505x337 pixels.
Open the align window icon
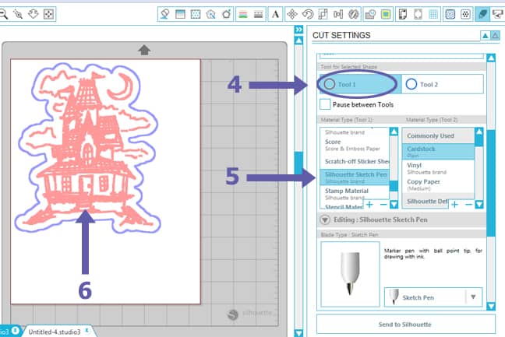(x=338, y=14)
